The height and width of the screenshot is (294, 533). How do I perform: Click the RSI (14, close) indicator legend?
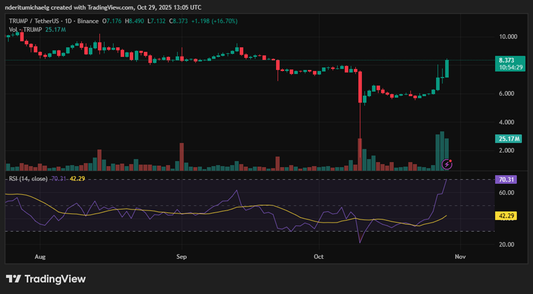pos(28,179)
